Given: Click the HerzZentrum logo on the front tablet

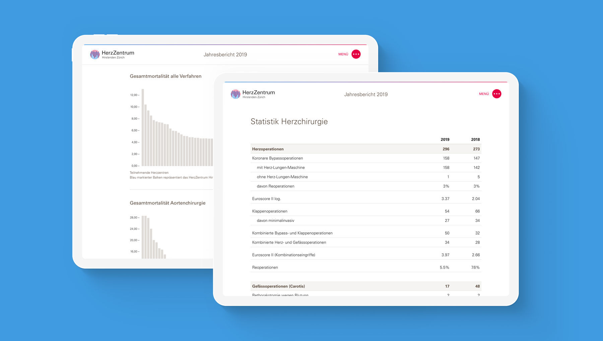Looking at the screenshot, I should [x=253, y=94].
